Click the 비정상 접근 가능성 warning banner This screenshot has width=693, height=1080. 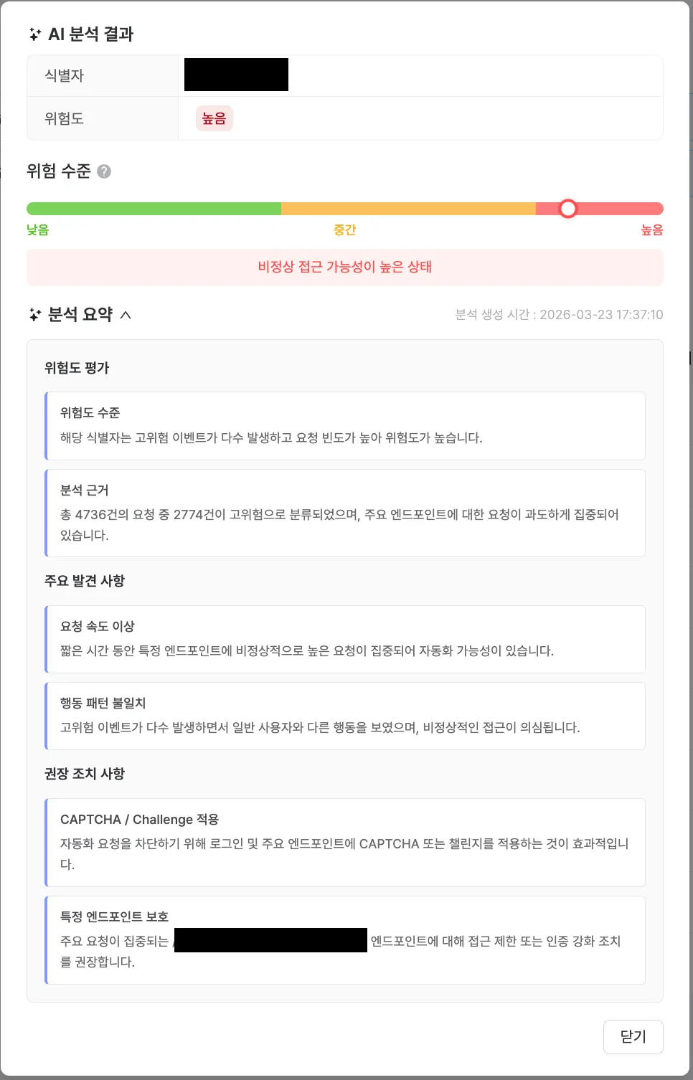pyautogui.click(x=345, y=267)
